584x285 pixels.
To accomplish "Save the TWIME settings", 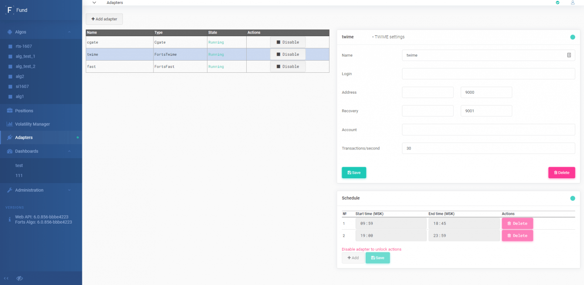I will [354, 173].
